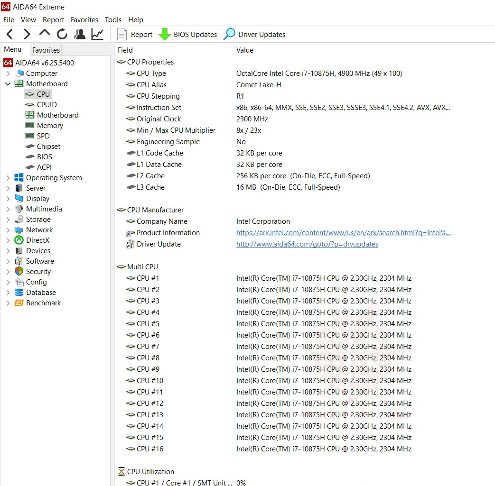Viewport: 495px width, 486px height.
Task: Expand the Computer tree node
Action: coord(8,73)
